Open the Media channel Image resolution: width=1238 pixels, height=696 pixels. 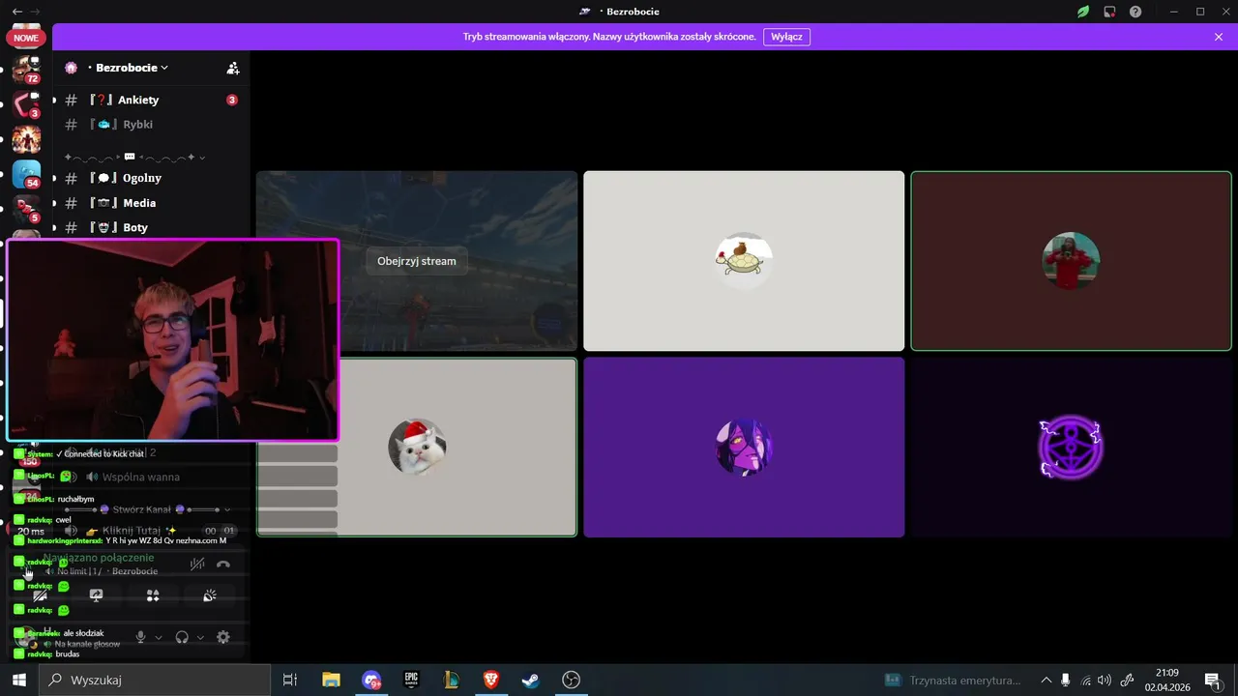pos(151,203)
